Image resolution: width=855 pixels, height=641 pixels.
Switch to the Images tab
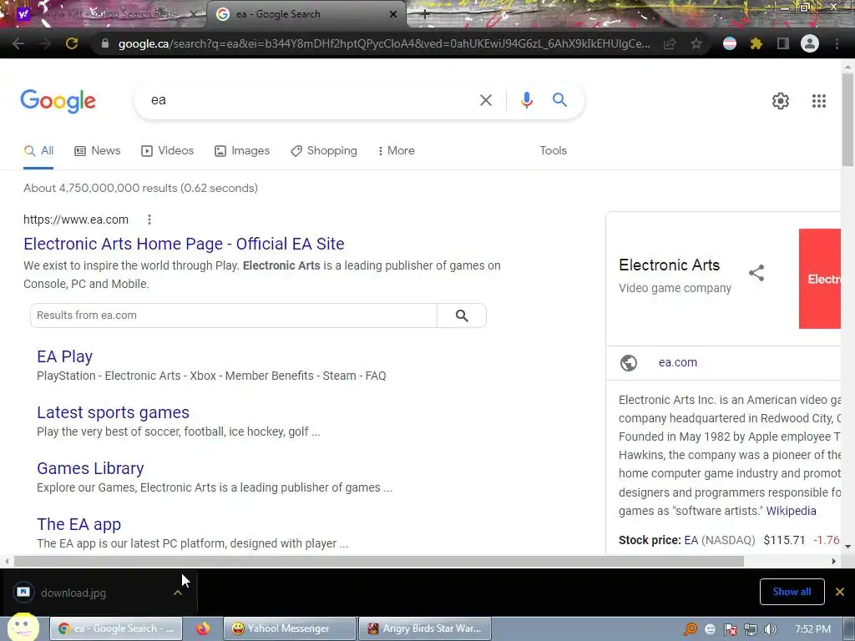242,151
